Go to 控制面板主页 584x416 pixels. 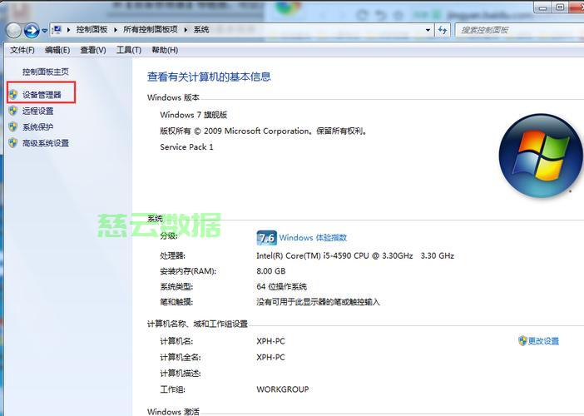coord(46,72)
